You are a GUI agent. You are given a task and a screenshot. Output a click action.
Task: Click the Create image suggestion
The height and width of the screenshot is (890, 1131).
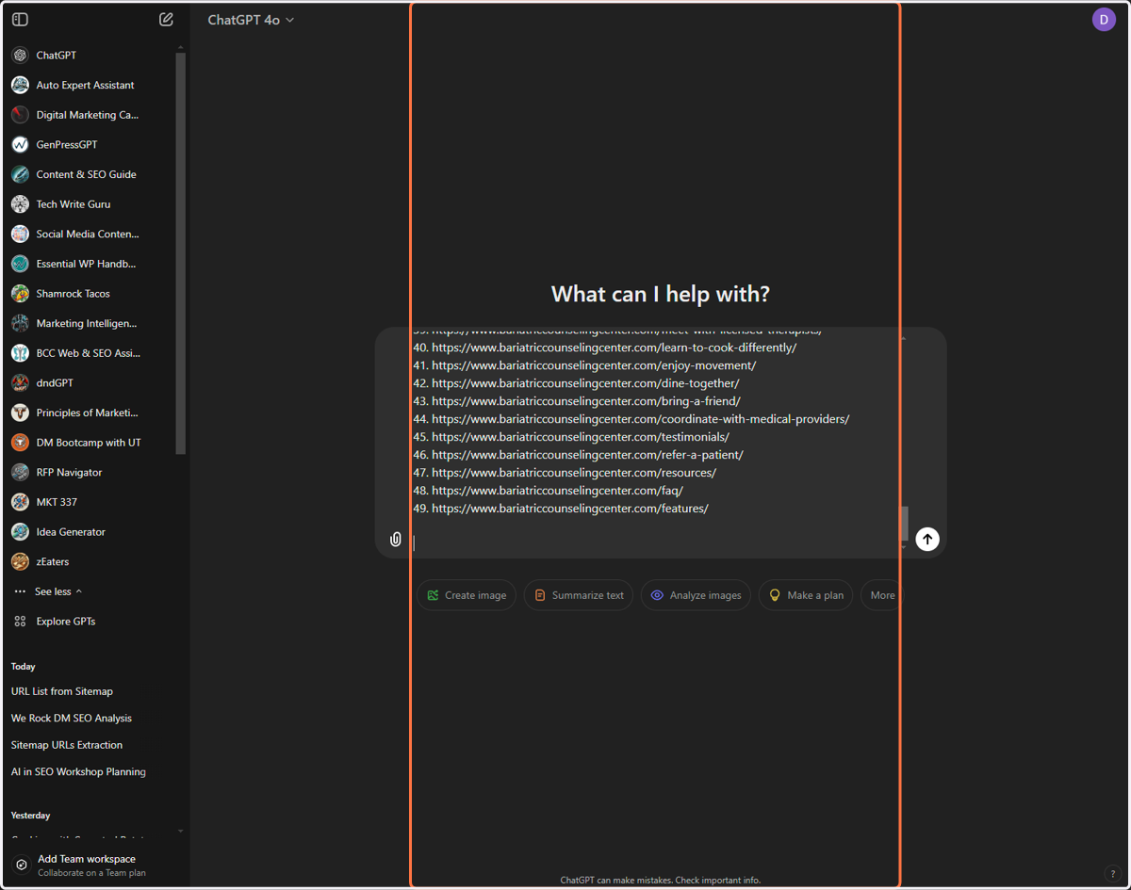point(467,595)
